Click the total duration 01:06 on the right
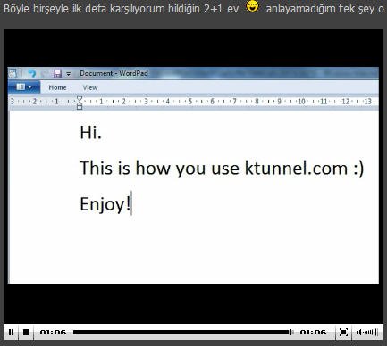Screen dimensions: 387x346 (x=313, y=332)
